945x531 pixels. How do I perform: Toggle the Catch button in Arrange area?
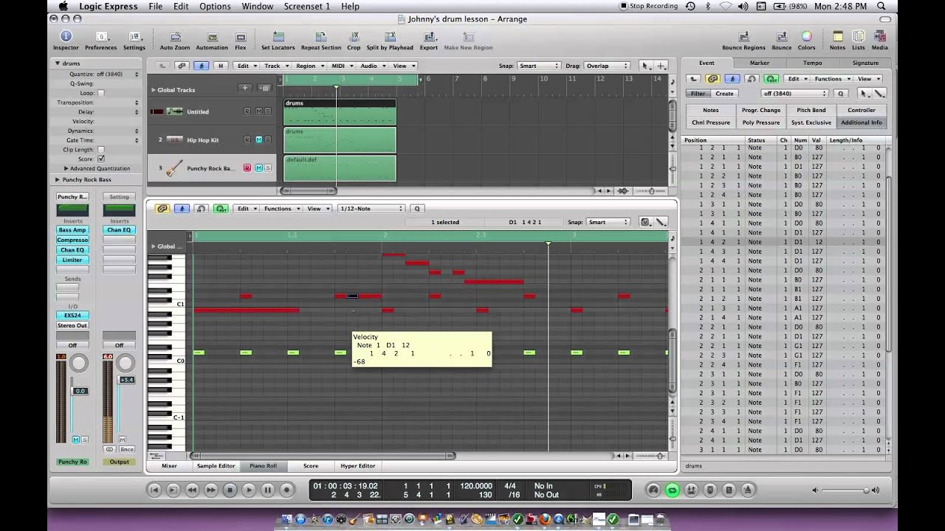(x=201, y=66)
